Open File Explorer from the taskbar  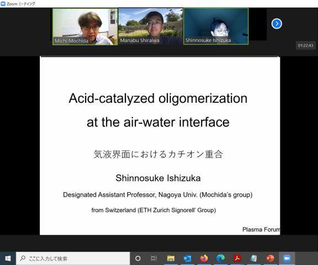pyautogui.click(x=171, y=258)
